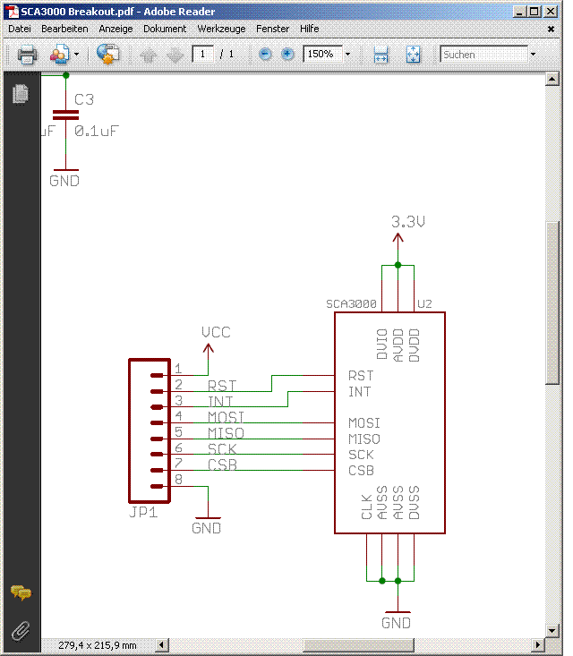
Task: Click the vertical scrollbar down arrow
Action: tap(552, 631)
